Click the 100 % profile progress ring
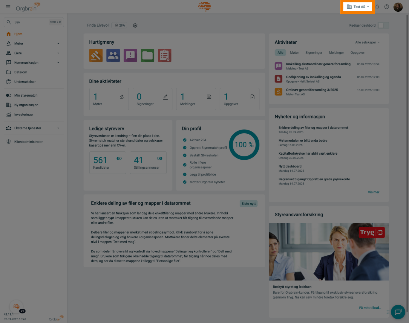This screenshot has width=409, height=323. tap(244, 145)
